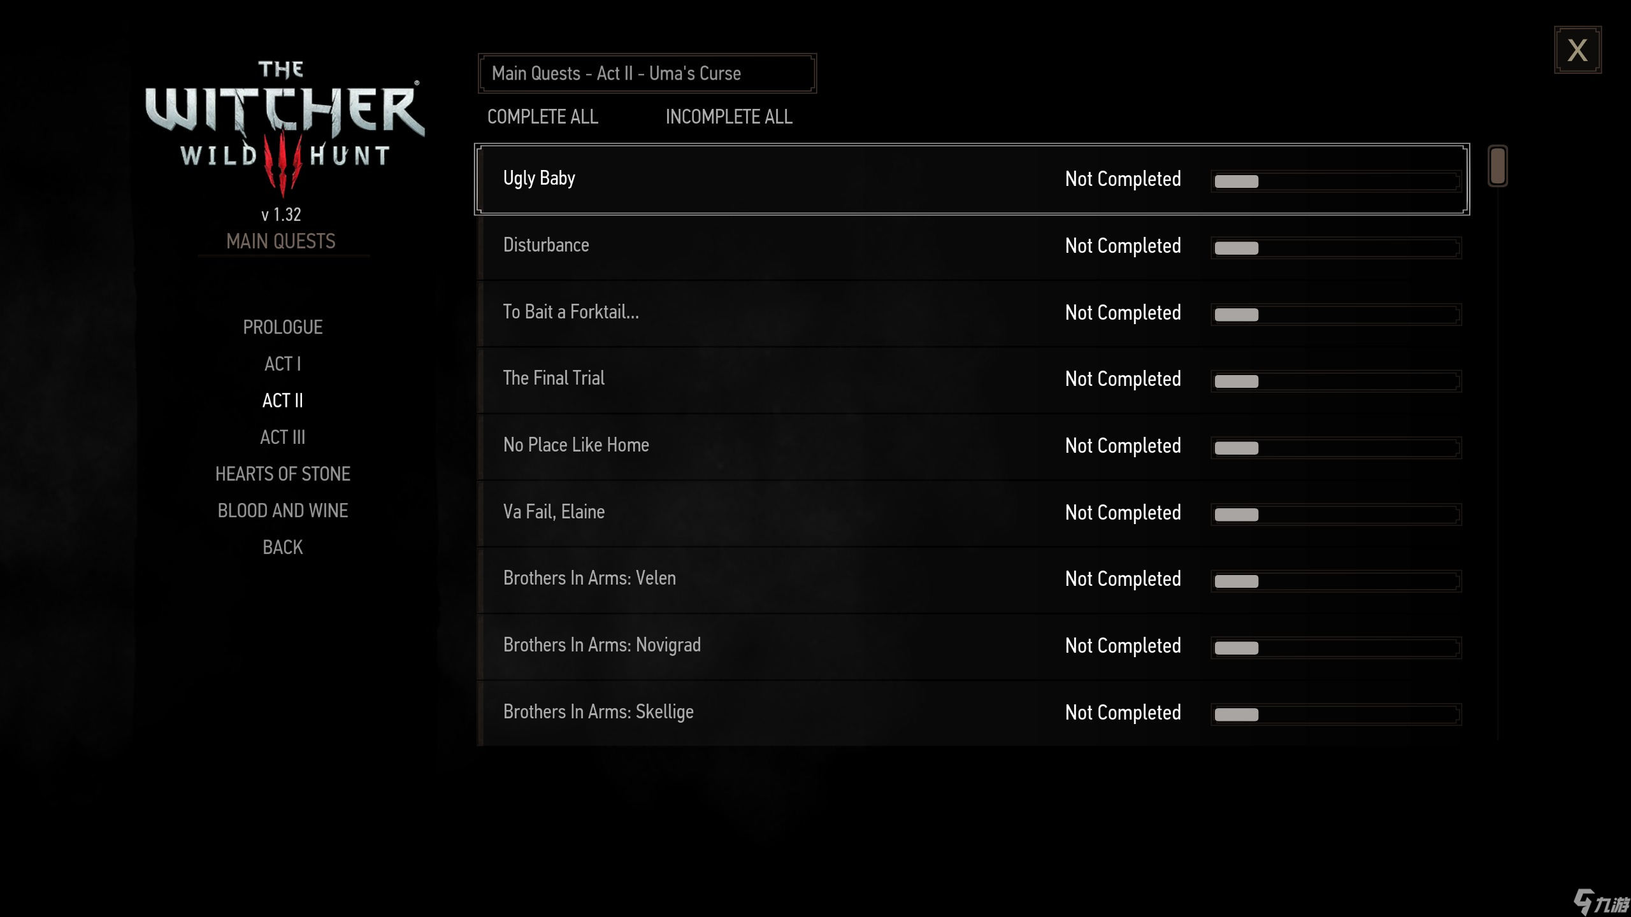Select the BLOOD AND WINE section

click(282, 509)
